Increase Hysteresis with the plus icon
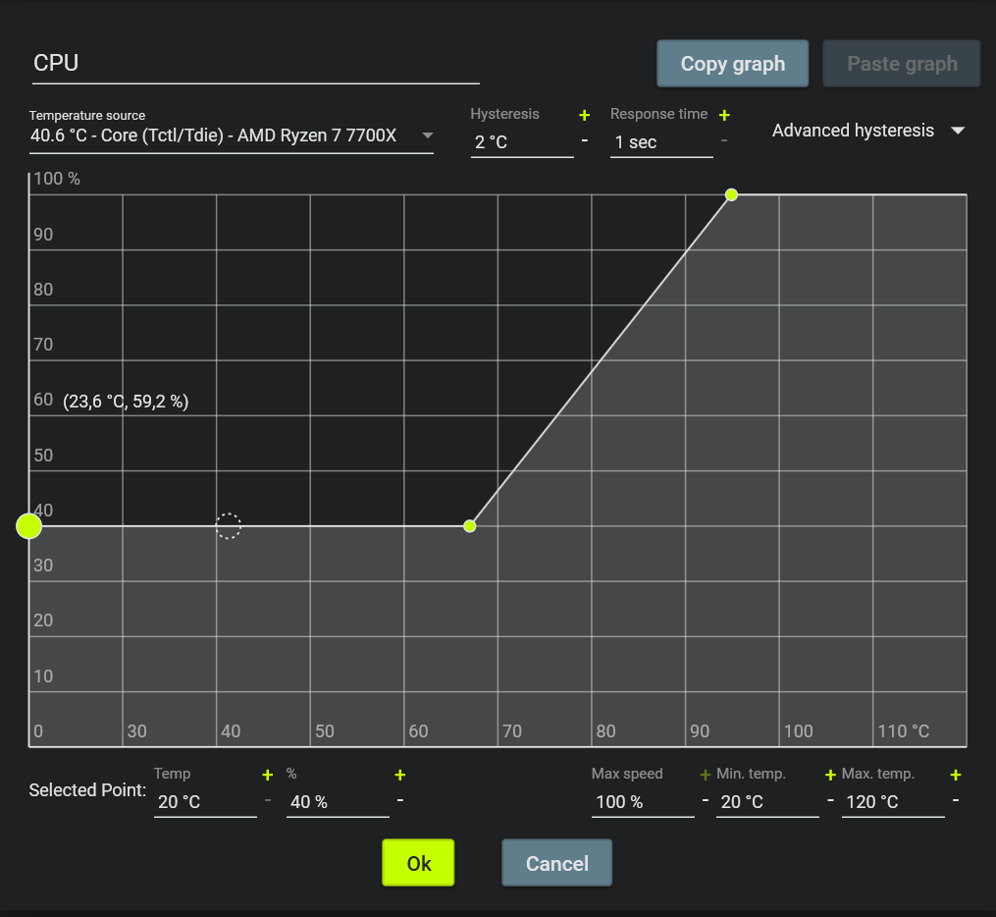 585,115
